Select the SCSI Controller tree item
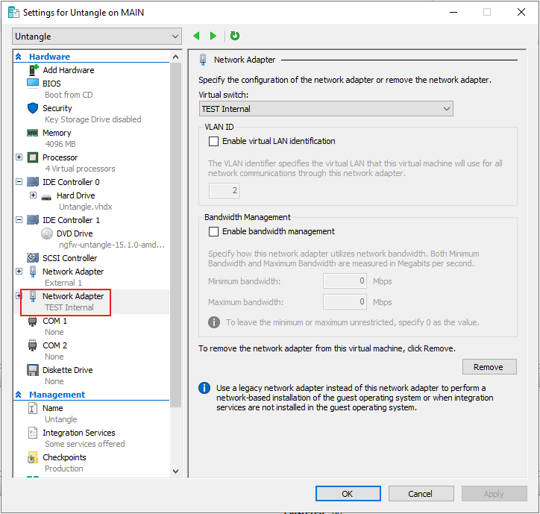This screenshot has width=540, height=514. point(69,258)
